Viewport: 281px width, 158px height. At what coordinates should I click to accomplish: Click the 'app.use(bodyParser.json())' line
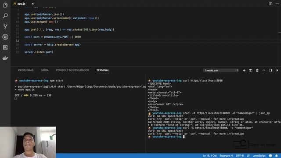coord(44,14)
